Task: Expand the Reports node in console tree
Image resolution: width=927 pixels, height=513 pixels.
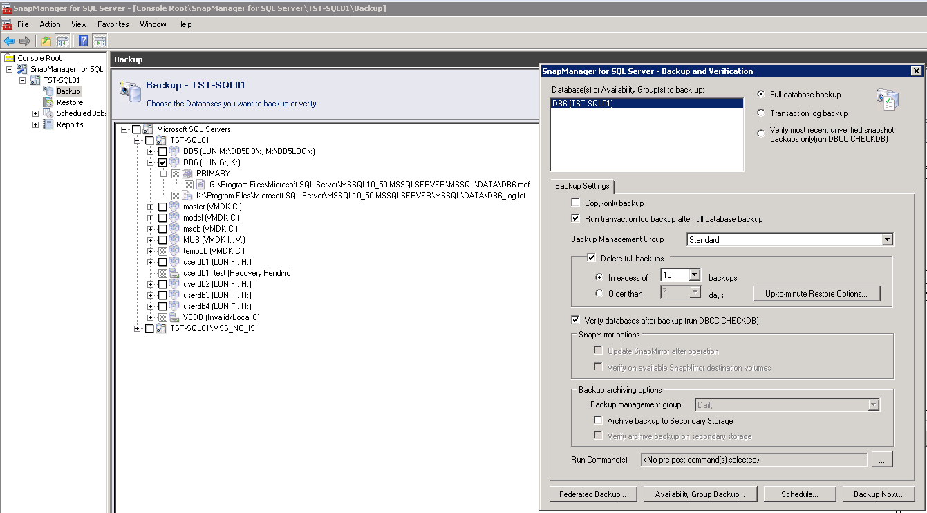Action: (36, 124)
